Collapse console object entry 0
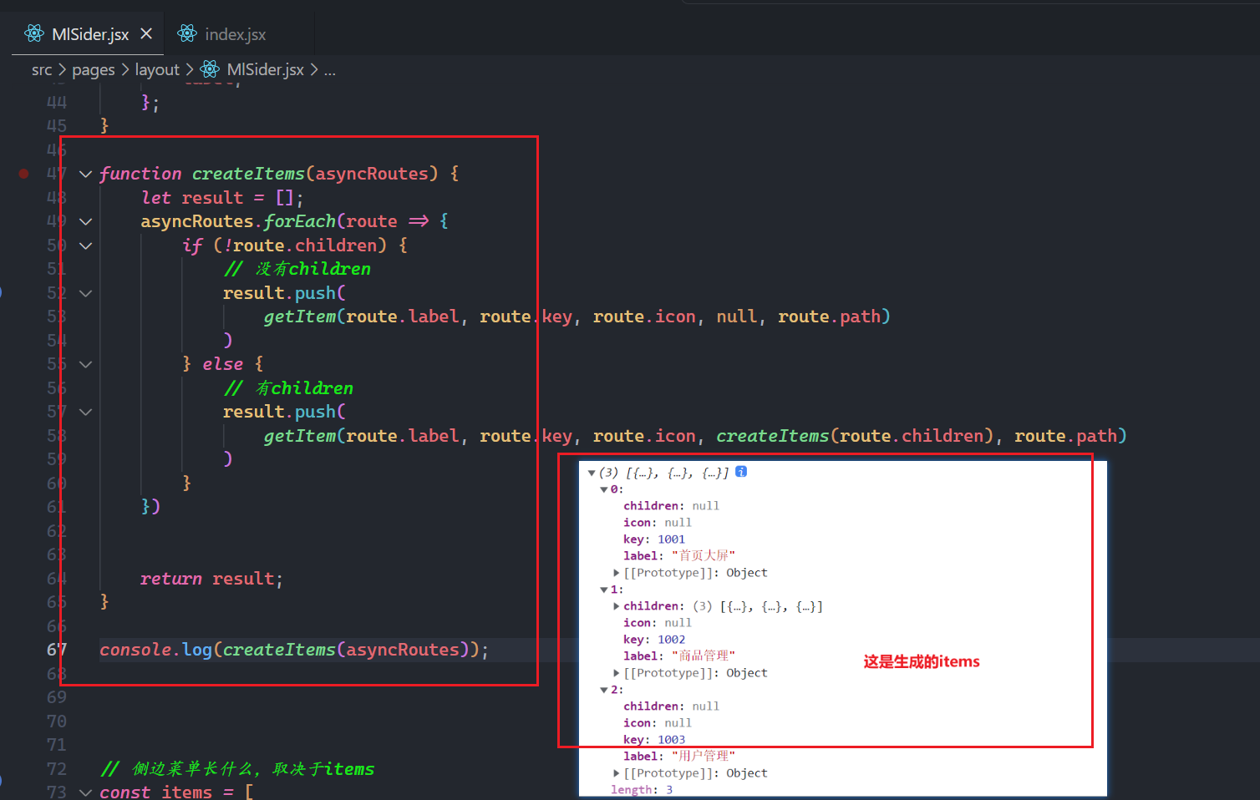 tap(604, 489)
